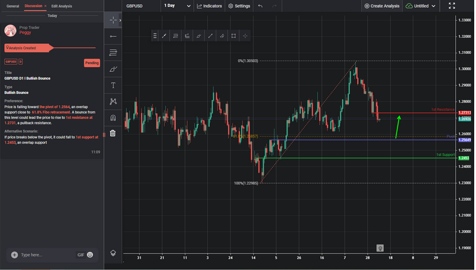Close the Discussion tab with x
Screen dimensions: 476x270
45,6
